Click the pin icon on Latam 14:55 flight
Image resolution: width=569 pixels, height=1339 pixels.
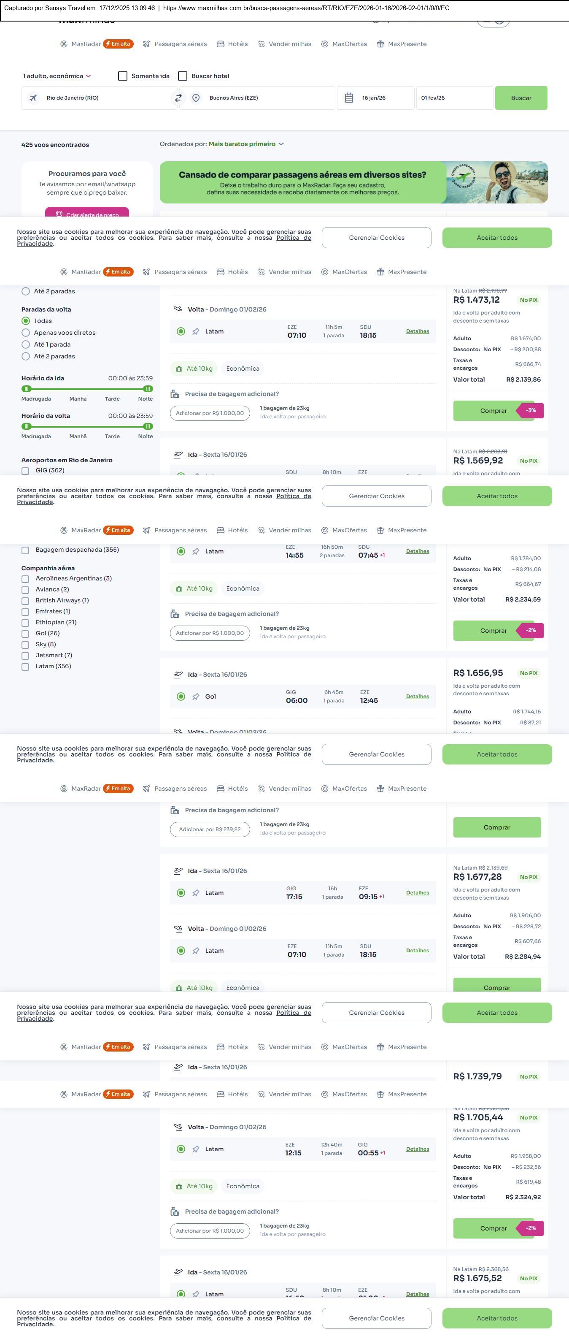point(196,551)
